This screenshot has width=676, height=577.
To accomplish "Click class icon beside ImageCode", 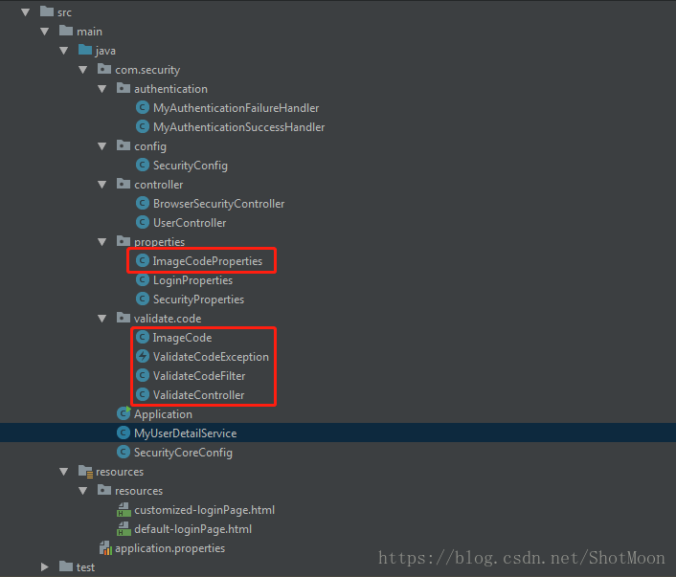I will click(143, 337).
